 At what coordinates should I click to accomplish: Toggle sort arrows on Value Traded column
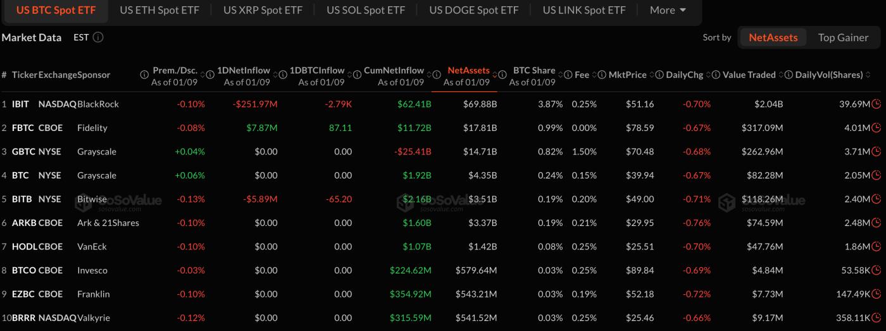tap(781, 75)
